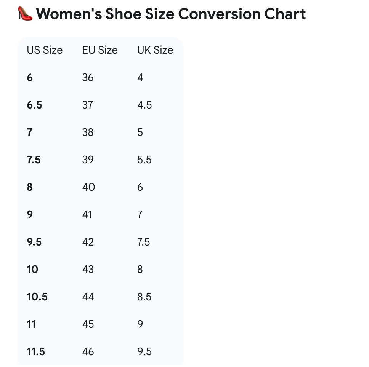Click the EU size 38 cell
369x367 pixels.
click(x=88, y=132)
